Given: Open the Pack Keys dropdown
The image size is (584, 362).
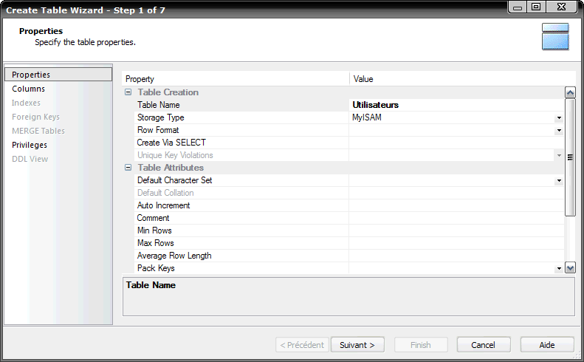Looking at the screenshot, I should tap(559, 269).
